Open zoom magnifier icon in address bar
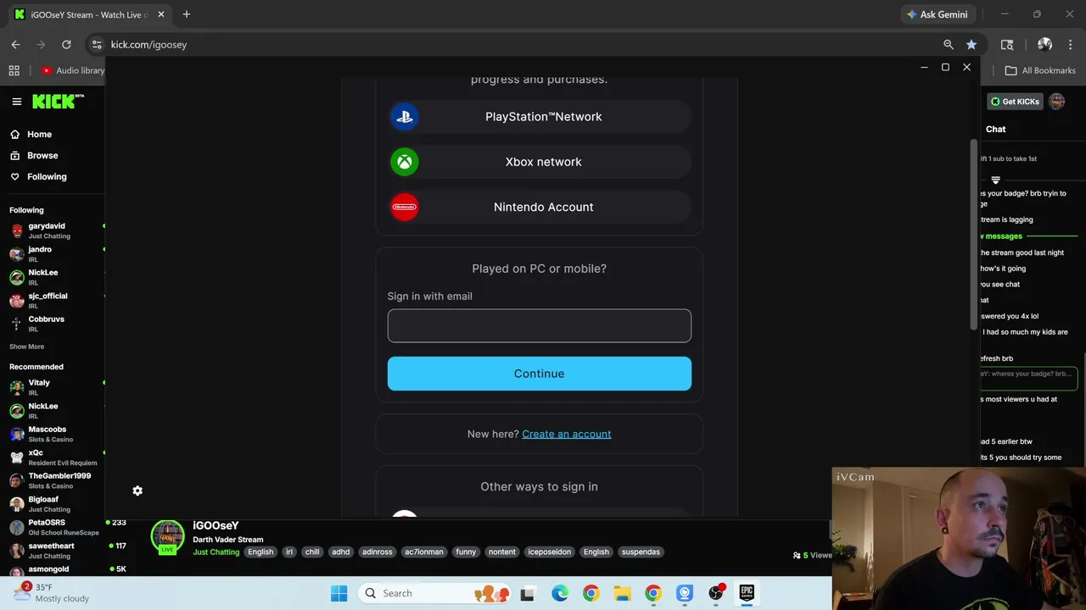The width and height of the screenshot is (1086, 610). point(949,44)
